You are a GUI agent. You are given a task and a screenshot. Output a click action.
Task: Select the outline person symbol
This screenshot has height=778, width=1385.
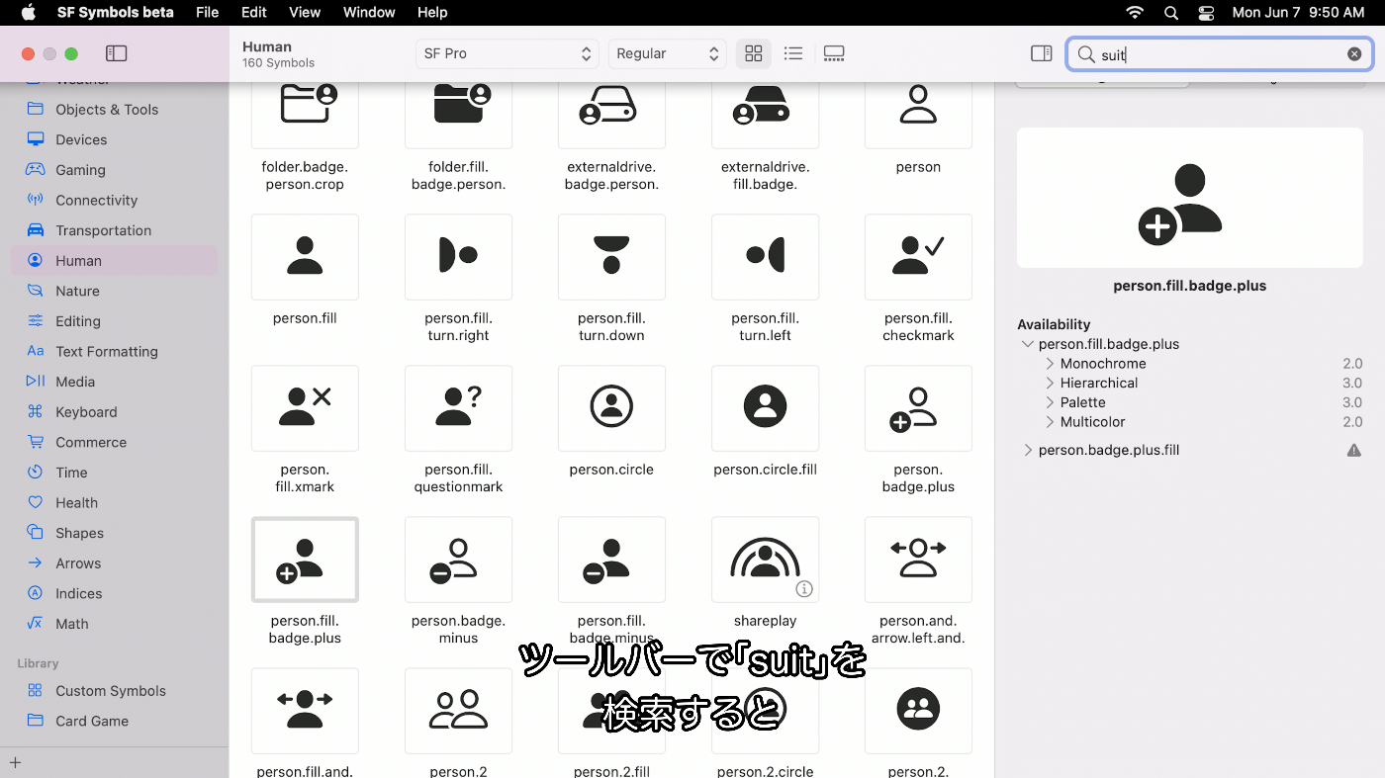point(918,114)
